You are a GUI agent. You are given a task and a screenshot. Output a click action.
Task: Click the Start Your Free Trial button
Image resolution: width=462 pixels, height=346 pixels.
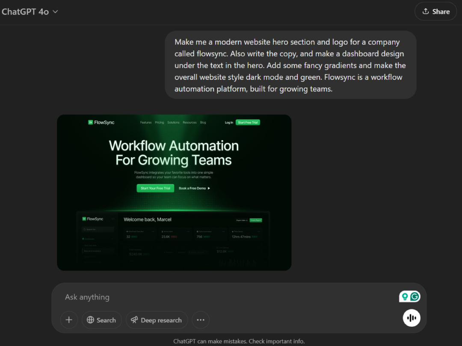(155, 188)
